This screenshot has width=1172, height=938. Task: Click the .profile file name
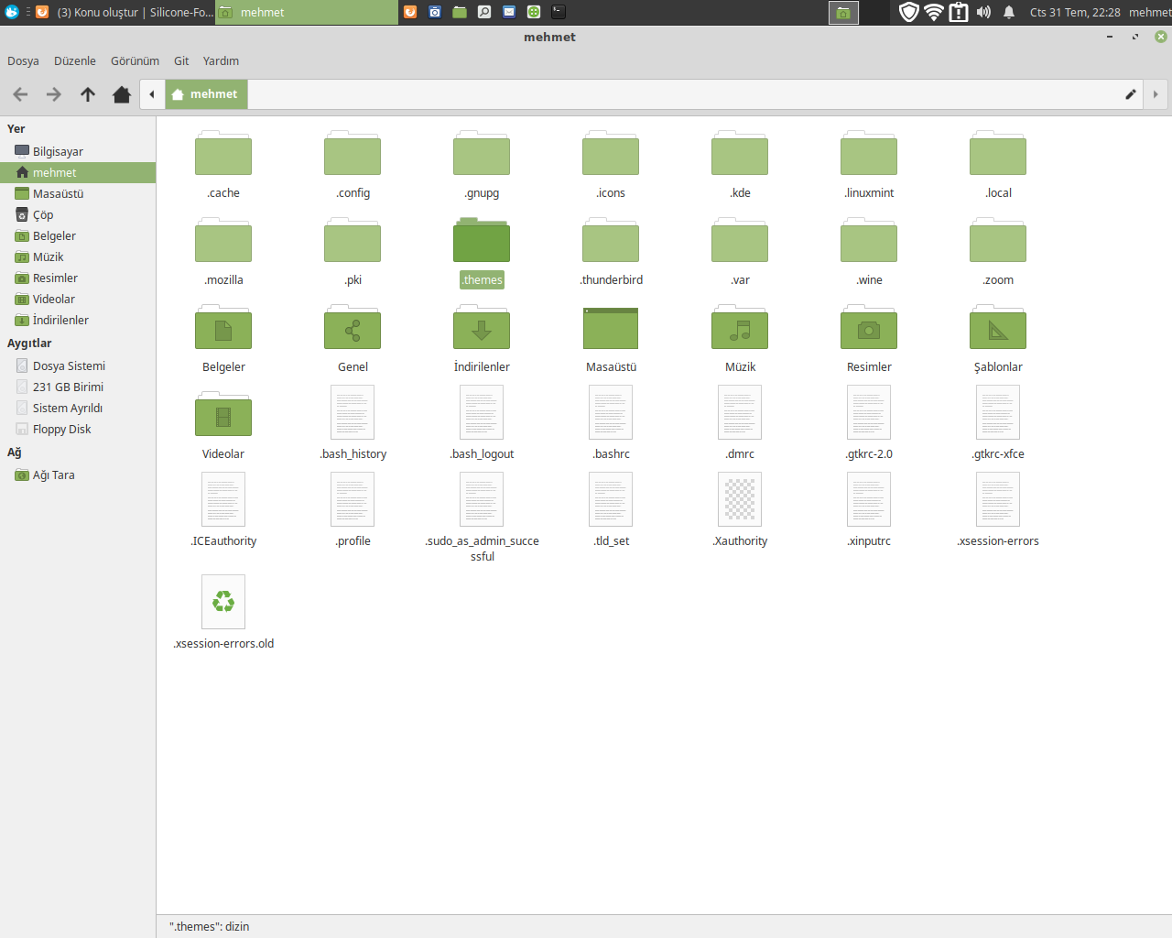(x=353, y=541)
